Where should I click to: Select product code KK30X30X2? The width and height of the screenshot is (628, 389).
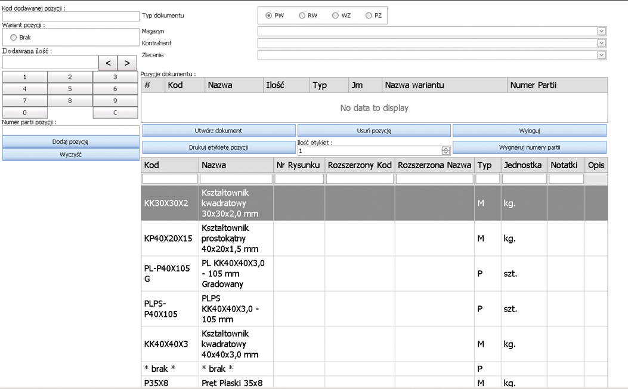point(166,203)
